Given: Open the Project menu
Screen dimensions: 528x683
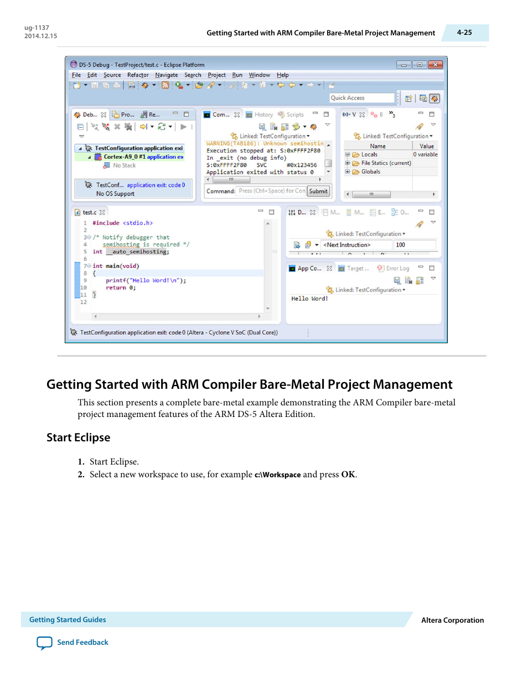Looking at the screenshot, I should point(216,75).
